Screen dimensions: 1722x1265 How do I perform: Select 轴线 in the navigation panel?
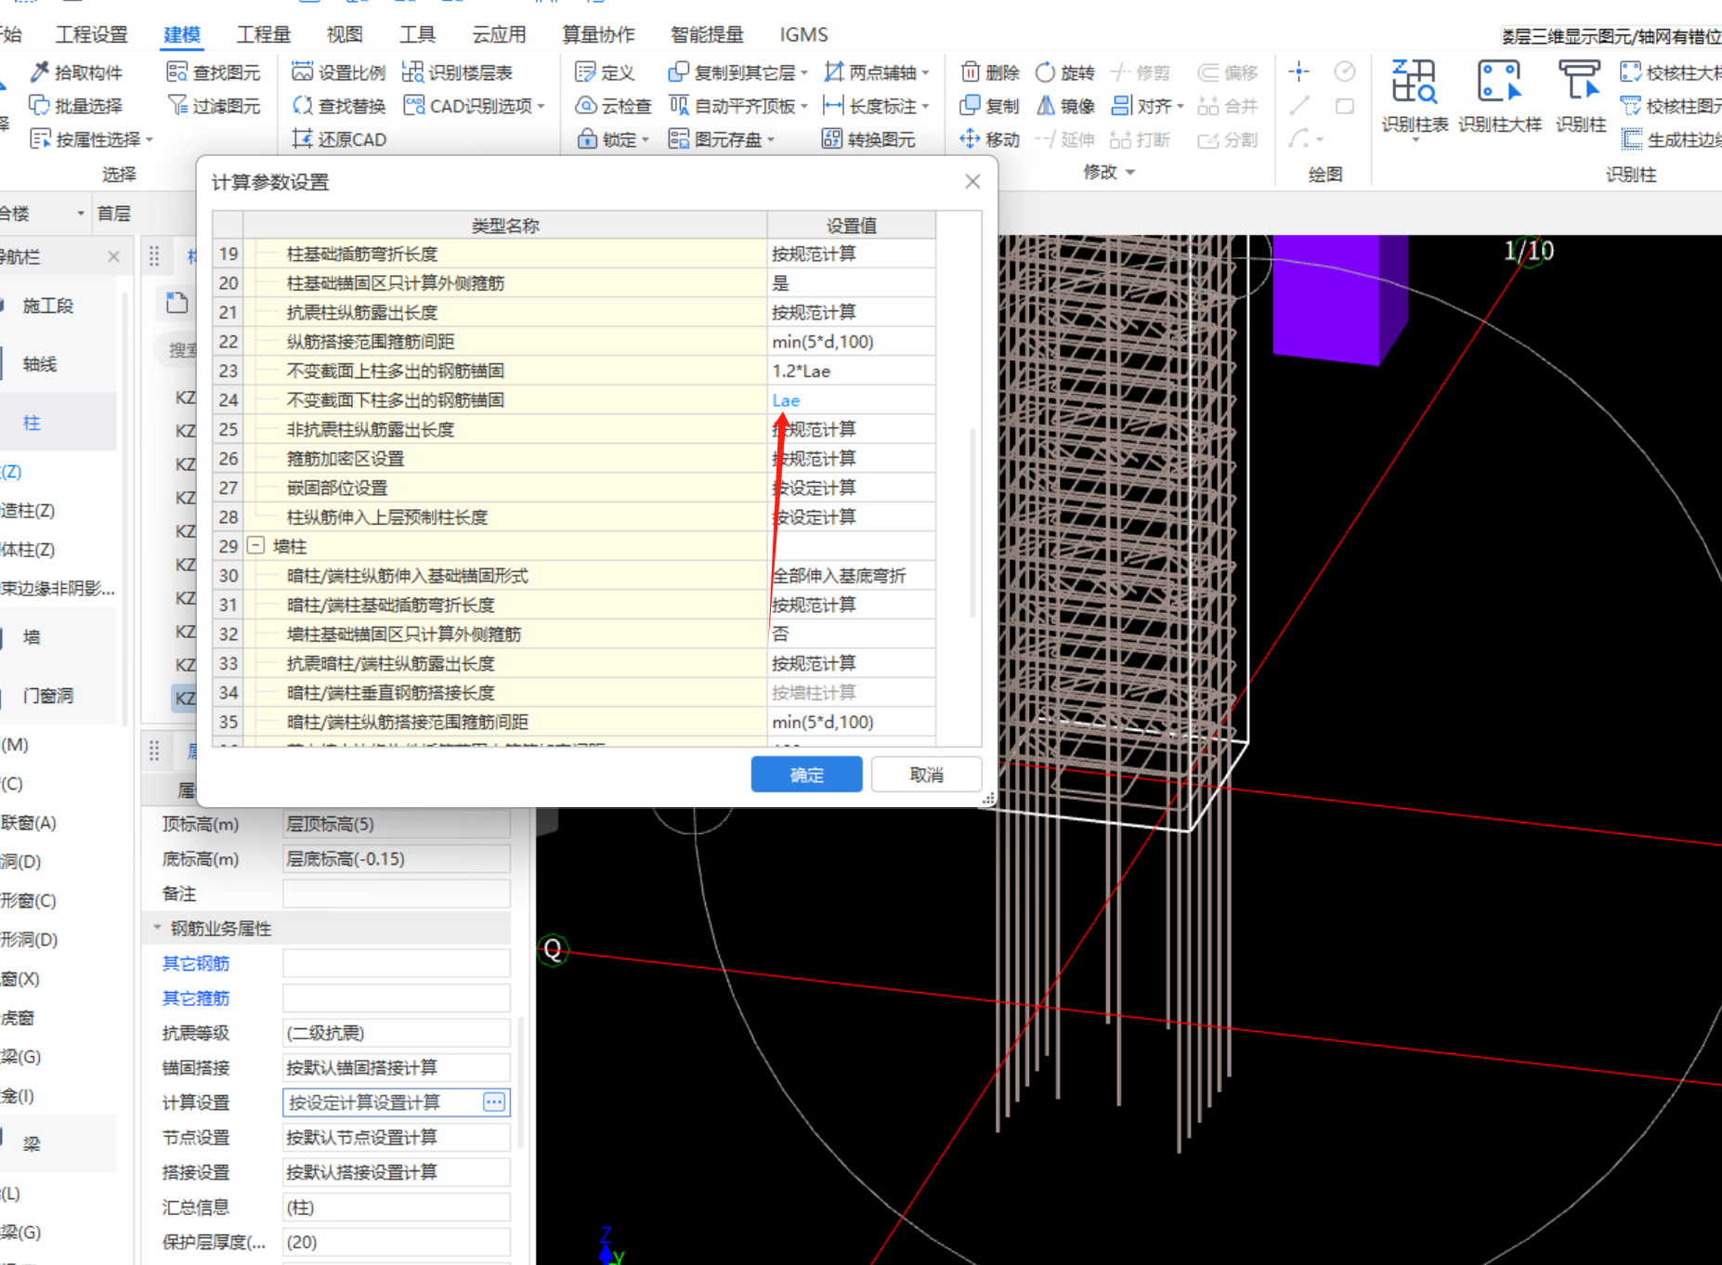click(40, 364)
